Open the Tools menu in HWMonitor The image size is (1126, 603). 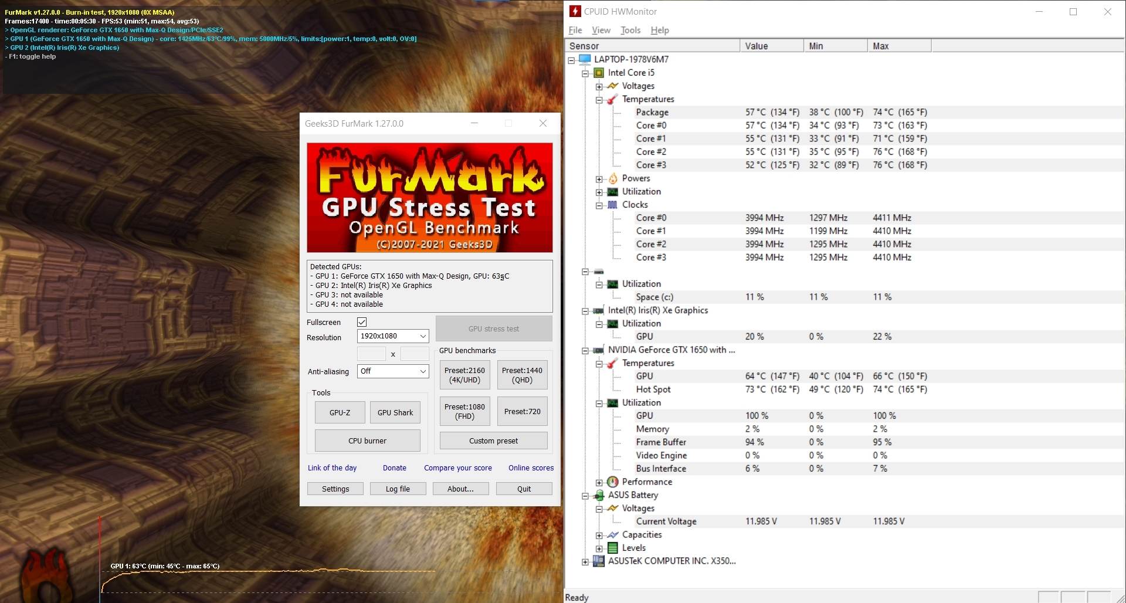pyautogui.click(x=630, y=30)
